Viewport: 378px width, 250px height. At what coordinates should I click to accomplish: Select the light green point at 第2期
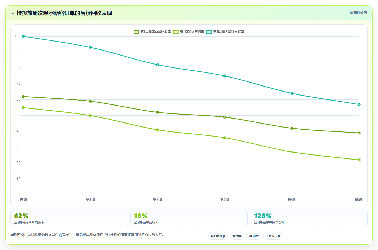[x=157, y=130]
